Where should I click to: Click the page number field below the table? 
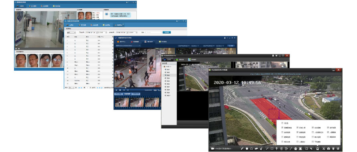[87, 88]
